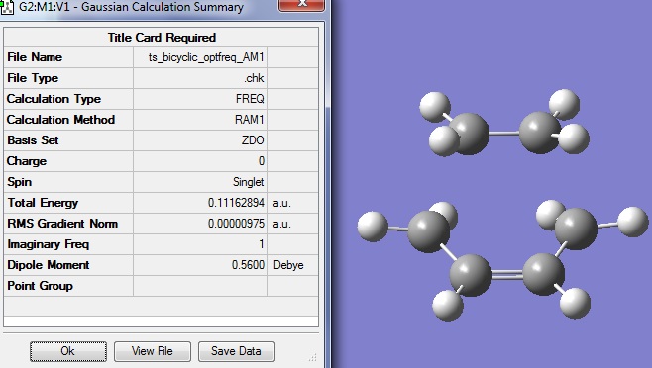The height and width of the screenshot is (368, 652).
Task: Select the far-right hydrogen atom of butadiene
Action: [x=632, y=222]
